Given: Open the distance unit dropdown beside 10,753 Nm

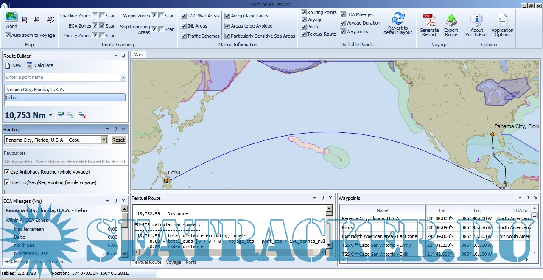Looking at the screenshot, I should pos(51,115).
